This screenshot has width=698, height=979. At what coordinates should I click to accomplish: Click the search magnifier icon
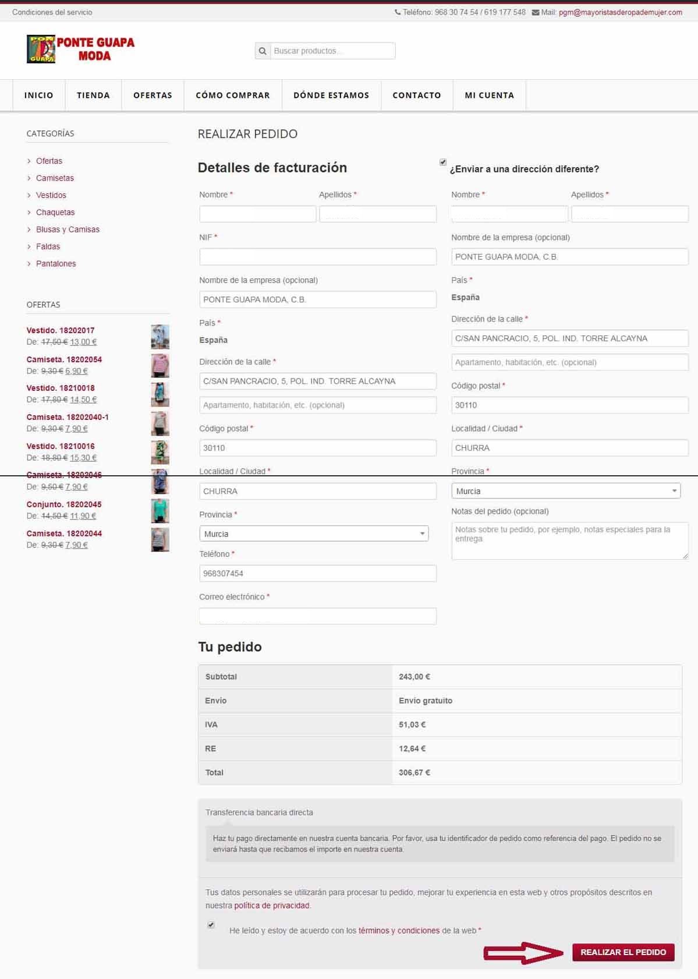[x=263, y=51]
